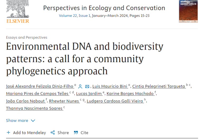Open the author profile person icon
Image resolution: width=203 pixels, height=139 pixels.
pos(80,86)
